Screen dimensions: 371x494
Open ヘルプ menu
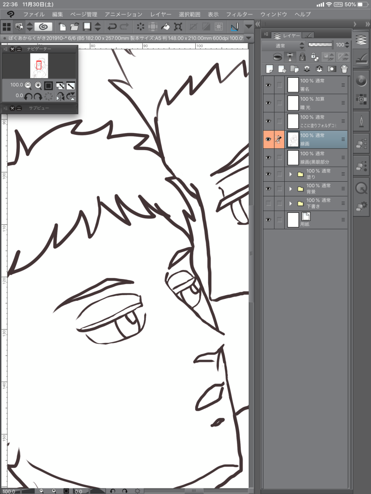click(x=303, y=14)
